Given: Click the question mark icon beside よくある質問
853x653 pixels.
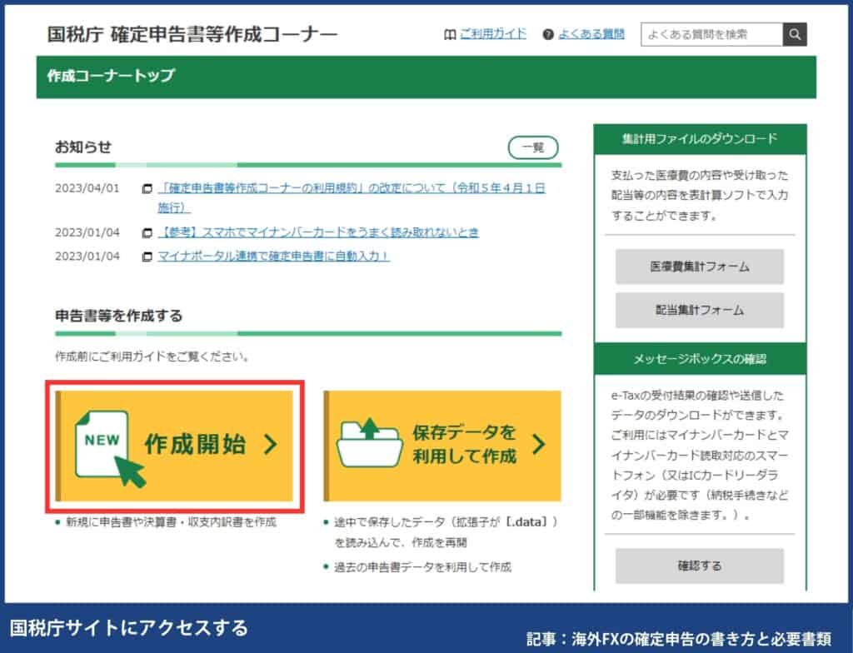Looking at the screenshot, I should click(548, 34).
